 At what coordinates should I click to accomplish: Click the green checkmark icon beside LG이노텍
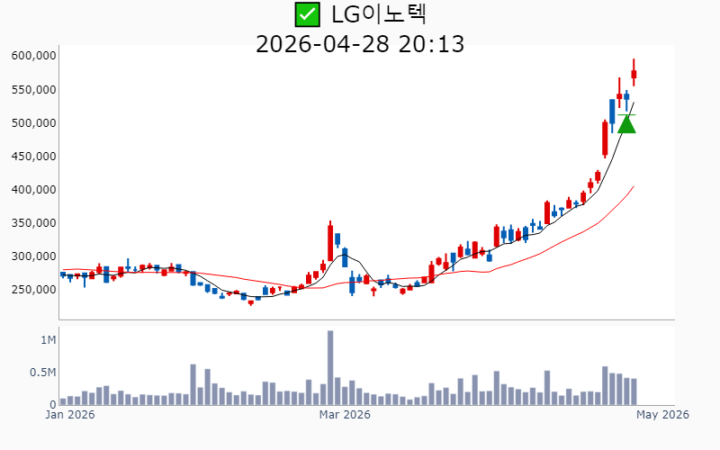pyautogui.click(x=308, y=14)
